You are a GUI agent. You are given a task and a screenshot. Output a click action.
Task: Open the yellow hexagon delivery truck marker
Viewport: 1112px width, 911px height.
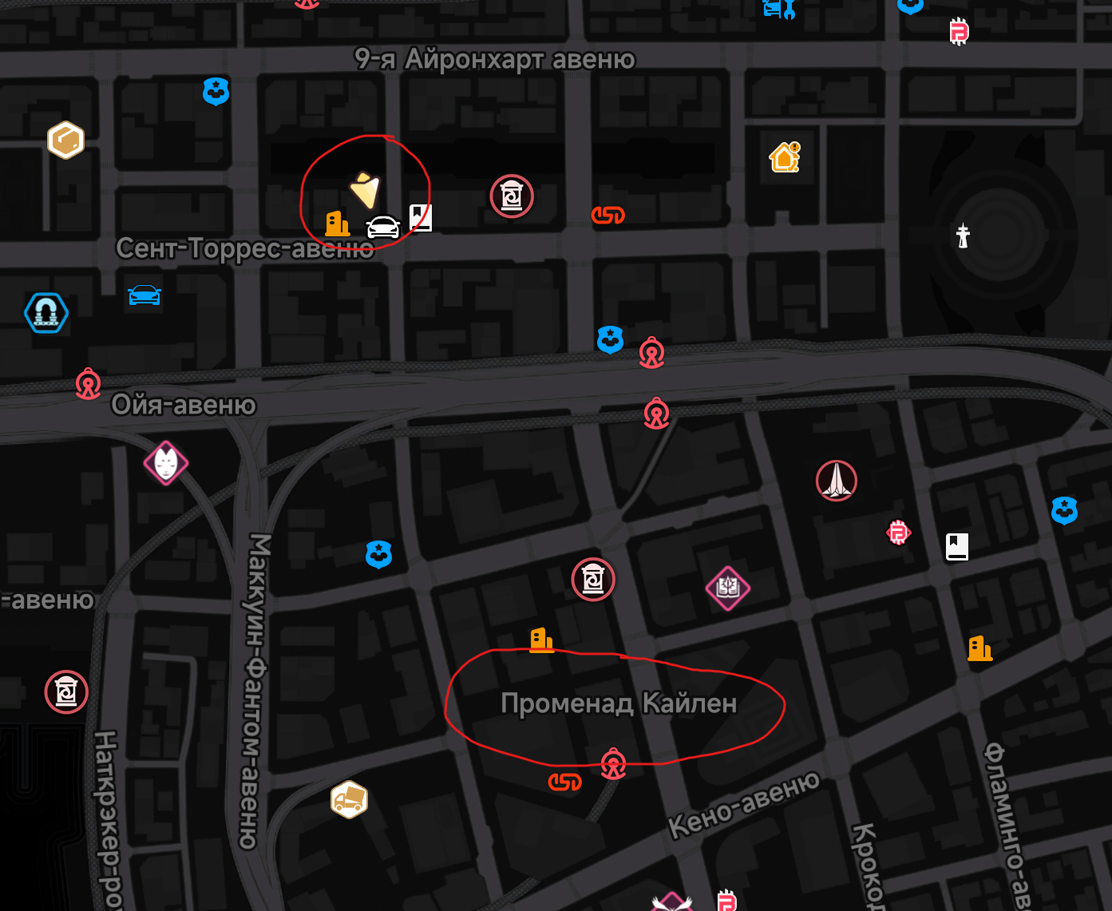pyautogui.click(x=349, y=798)
